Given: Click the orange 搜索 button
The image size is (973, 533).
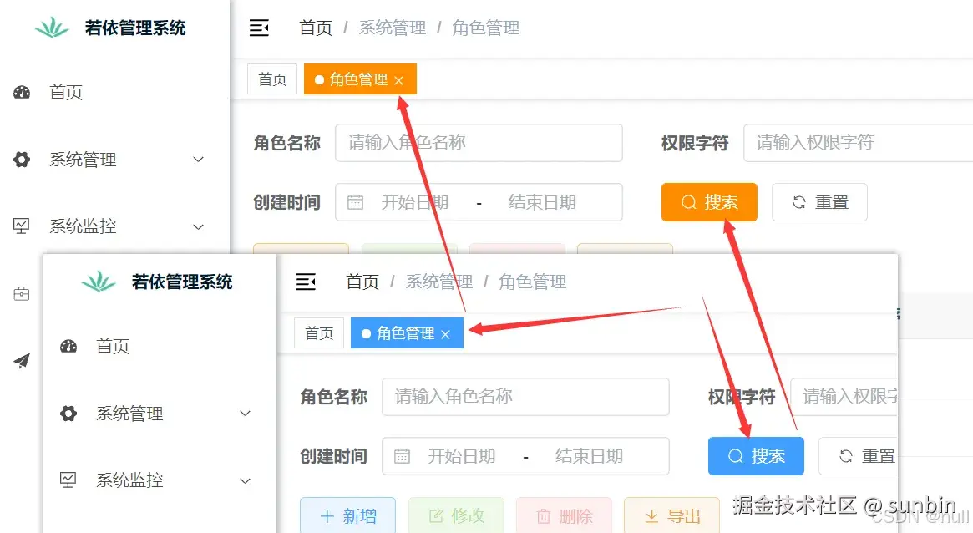Looking at the screenshot, I should pos(709,202).
